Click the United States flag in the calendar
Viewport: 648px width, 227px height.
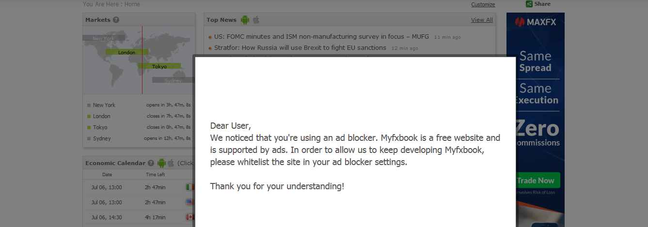pos(190,202)
